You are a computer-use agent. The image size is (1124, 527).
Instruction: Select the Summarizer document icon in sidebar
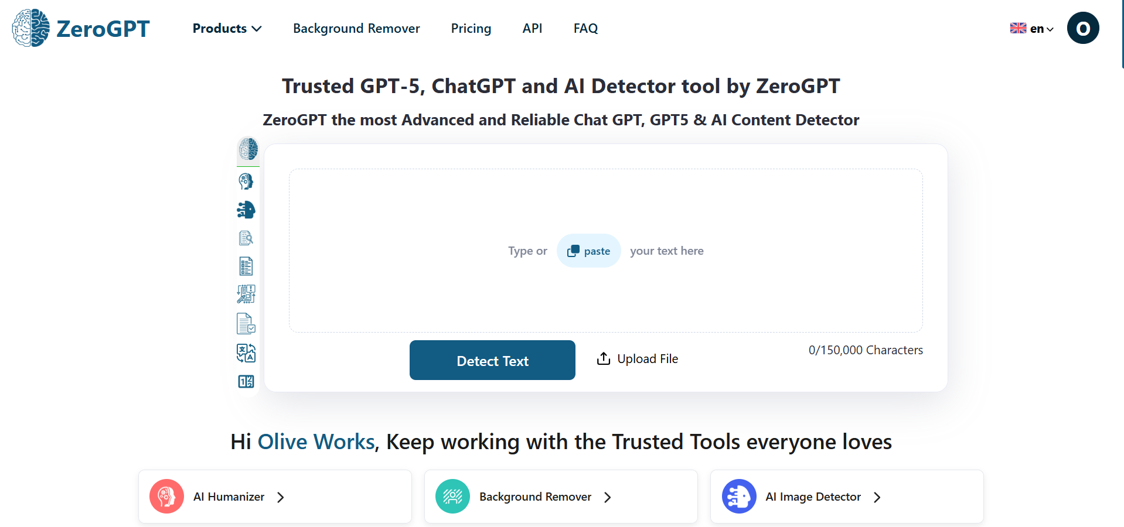(246, 266)
